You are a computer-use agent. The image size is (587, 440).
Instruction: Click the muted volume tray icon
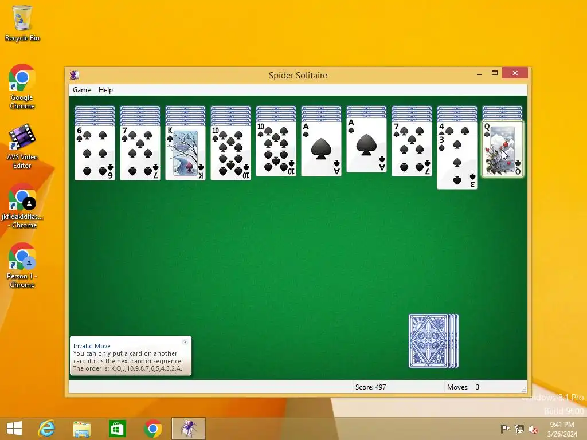[x=533, y=429]
